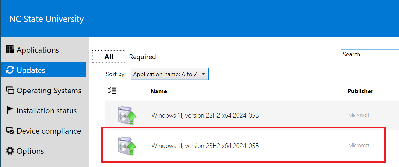Viewport: 399px width, 167px height.
Task: Sort list by Publisher column header
Action: click(x=360, y=91)
